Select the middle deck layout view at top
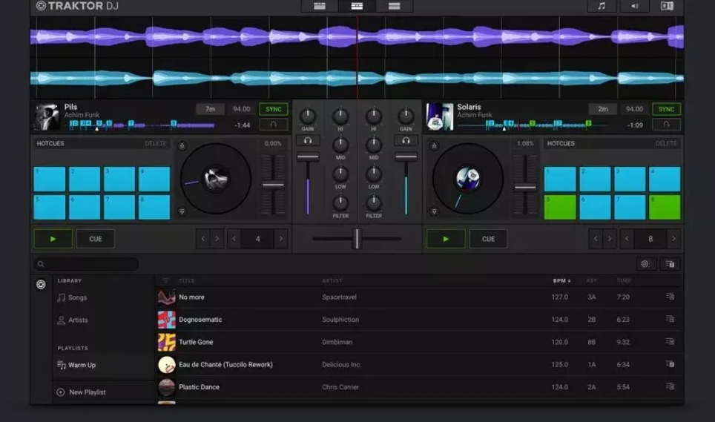715x422 pixels. 357,6
